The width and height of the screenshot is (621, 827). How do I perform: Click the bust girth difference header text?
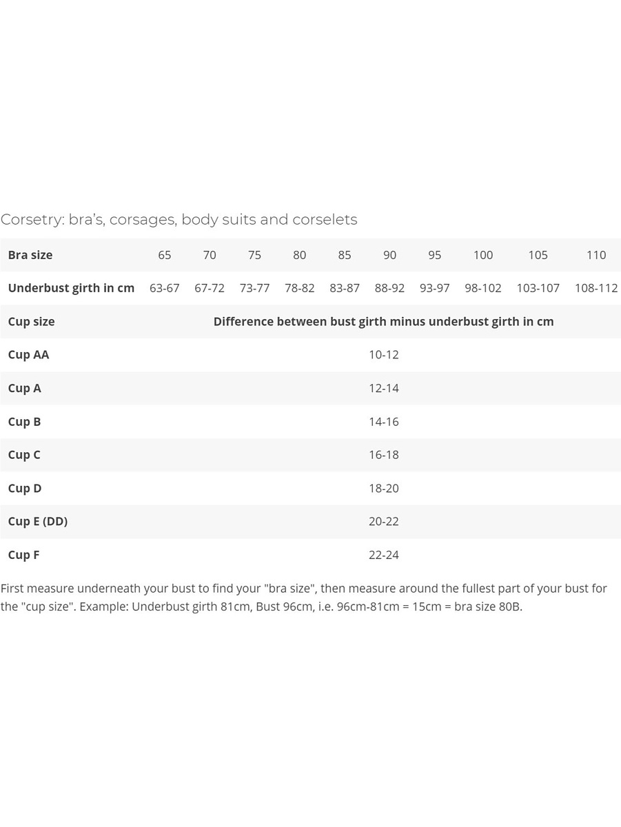(383, 322)
